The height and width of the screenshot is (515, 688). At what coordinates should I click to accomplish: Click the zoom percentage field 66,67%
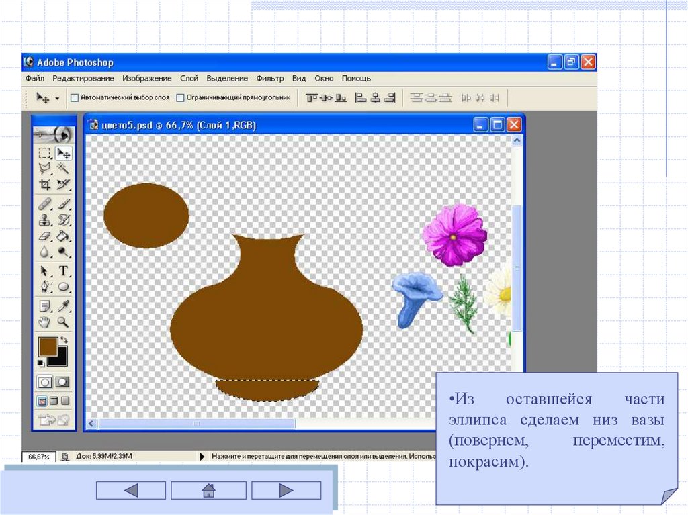[x=38, y=457]
